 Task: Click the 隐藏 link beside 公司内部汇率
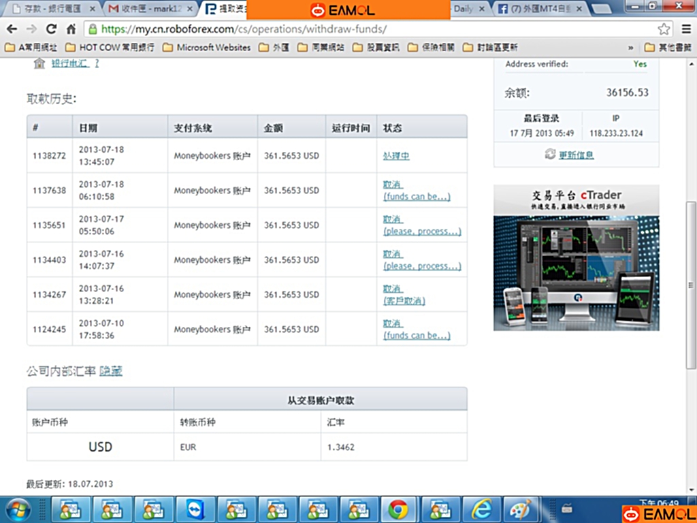pyautogui.click(x=111, y=371)
